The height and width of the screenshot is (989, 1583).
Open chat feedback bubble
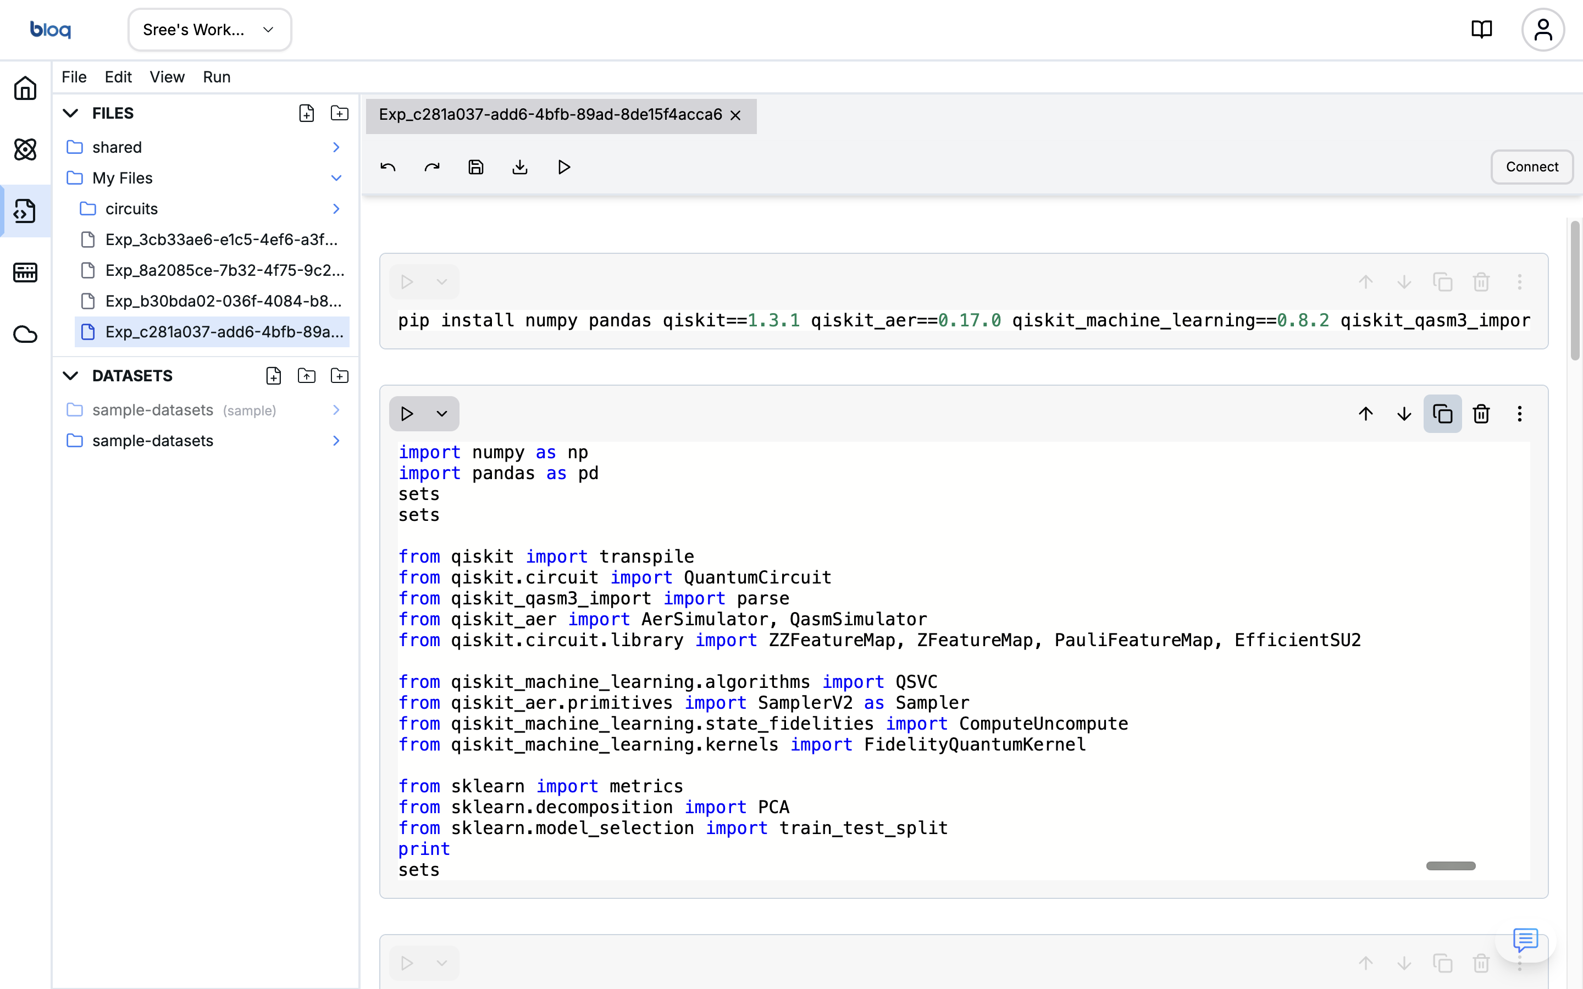click(x=1525, y=940)
